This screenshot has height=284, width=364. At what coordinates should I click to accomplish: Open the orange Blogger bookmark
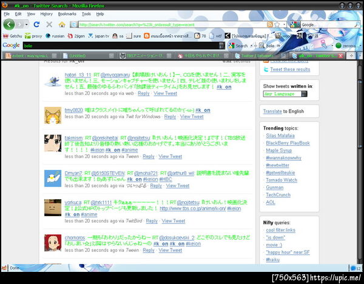pyautogui.click(x=167, y=36)
